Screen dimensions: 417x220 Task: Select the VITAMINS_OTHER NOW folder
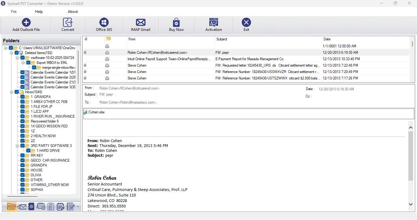50,185
